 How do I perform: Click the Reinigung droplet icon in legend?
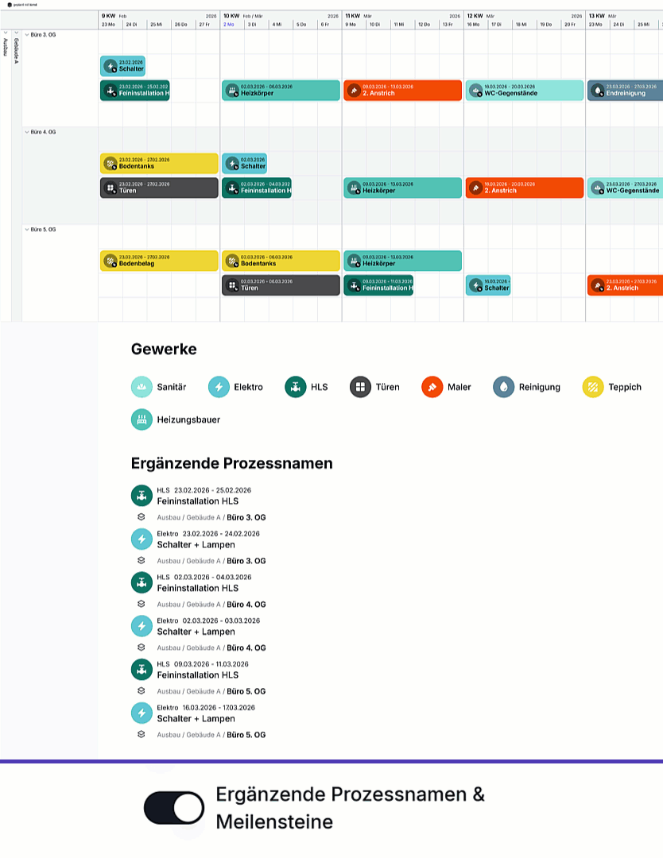[x=503, y=387]
